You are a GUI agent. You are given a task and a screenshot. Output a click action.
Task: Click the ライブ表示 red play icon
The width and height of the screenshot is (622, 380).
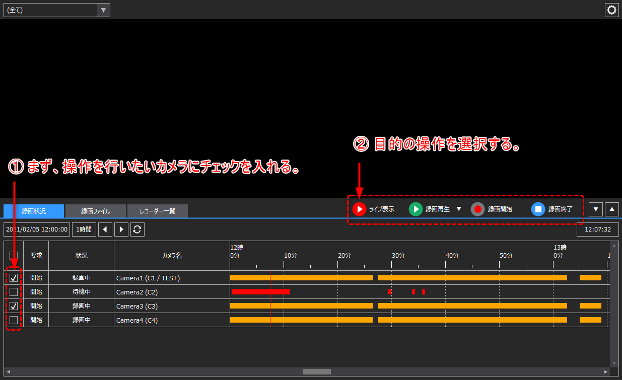(x=359, y=209)
